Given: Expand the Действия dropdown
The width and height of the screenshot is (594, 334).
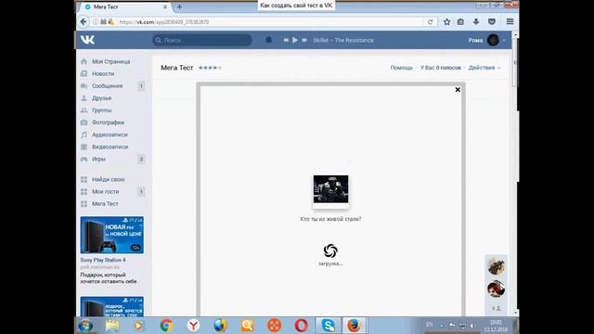Looking at the screenshot, I should click(484, 68).
